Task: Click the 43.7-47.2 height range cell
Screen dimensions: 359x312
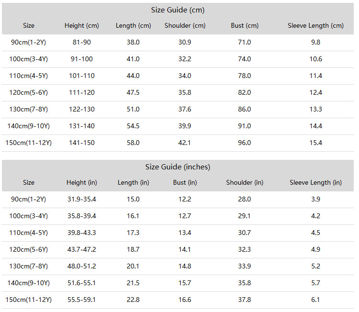Action: pos(82,249)
